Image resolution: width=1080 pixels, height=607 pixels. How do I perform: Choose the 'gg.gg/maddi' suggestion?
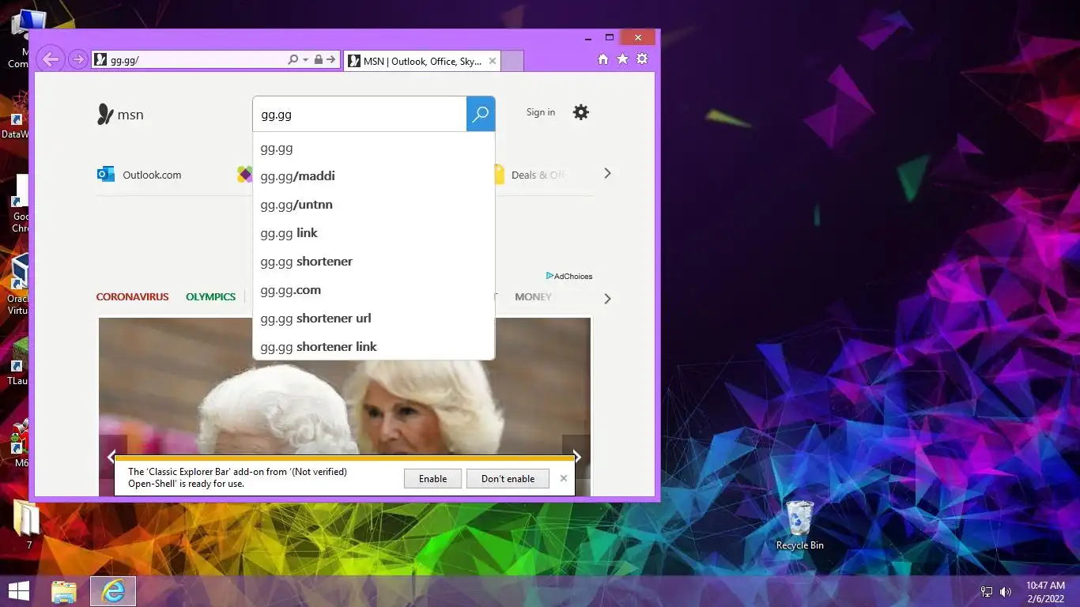point(373,176)
